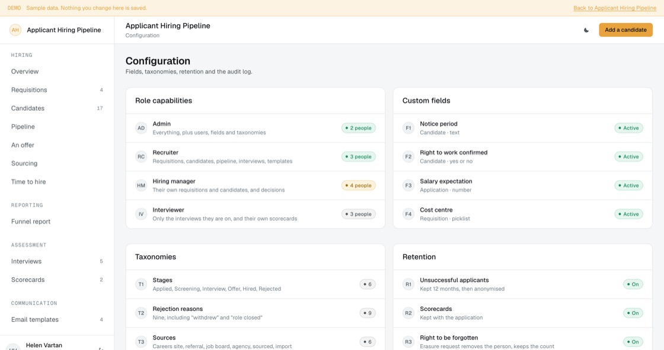The height and width of the screenshot is (350, 664).
Task: Click the T1 badge next to Stages
Action: (x=141, y=284)
